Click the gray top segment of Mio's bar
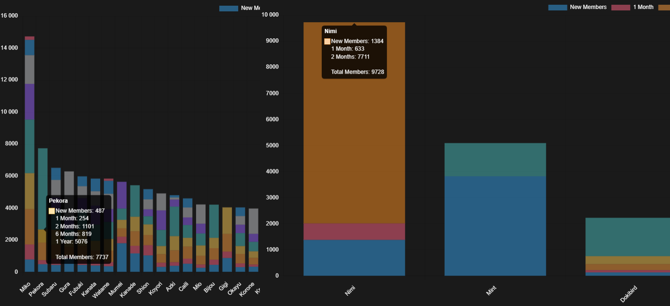The height and width of the screenshot is (306, 670). click(x=201, y=214)
